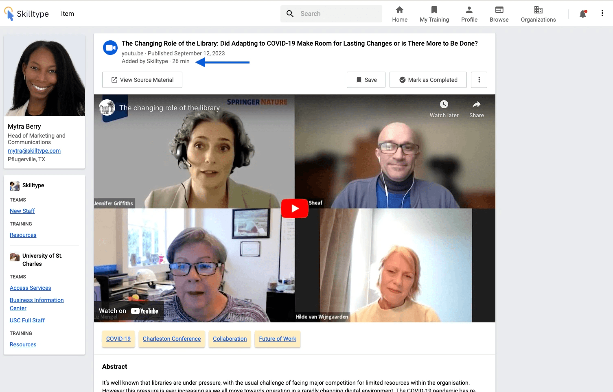Open the notifications bell
The height and width of the screenshot is (392, 613).
tap(583, 14)
